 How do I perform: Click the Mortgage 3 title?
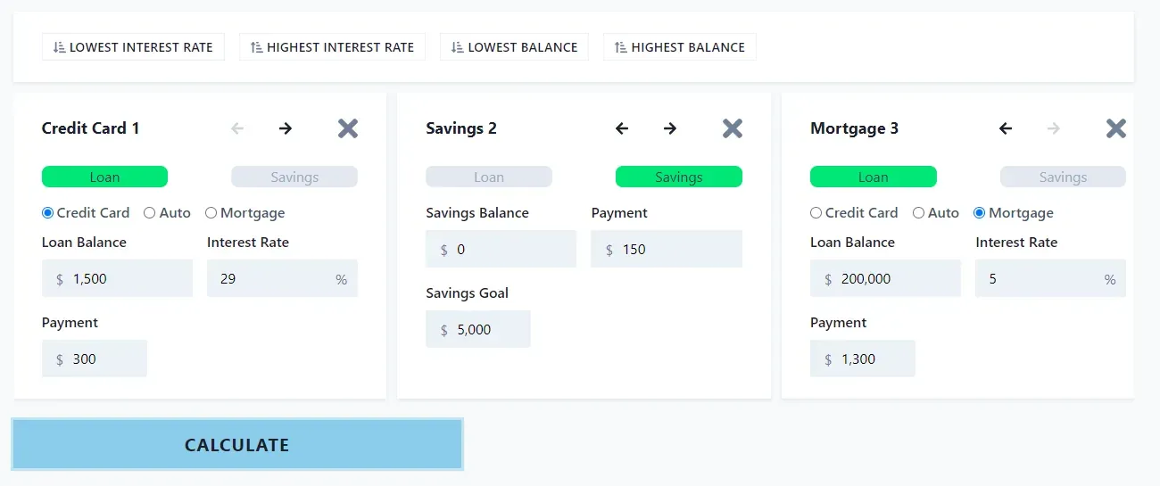[855, 128]
